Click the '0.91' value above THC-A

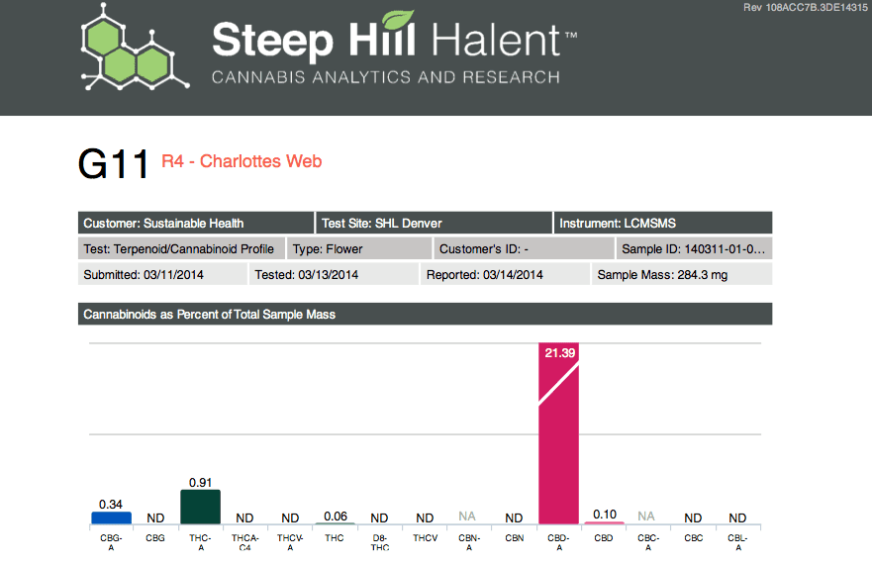200,482
